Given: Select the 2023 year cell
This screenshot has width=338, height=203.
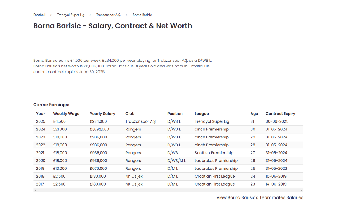Looking at the screenshot, I should pos(41,137).
